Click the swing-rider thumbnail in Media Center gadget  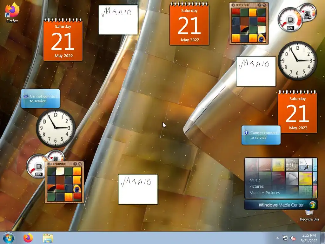(x=305, y=165)
